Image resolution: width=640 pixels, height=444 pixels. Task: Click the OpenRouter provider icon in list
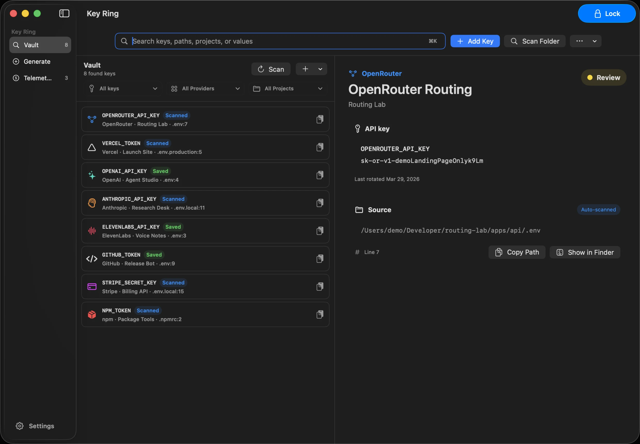point(92,119)
